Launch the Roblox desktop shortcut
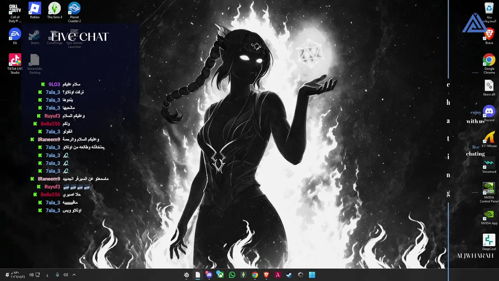Screen dimensions: 499x281 click(x=35, y=11)
